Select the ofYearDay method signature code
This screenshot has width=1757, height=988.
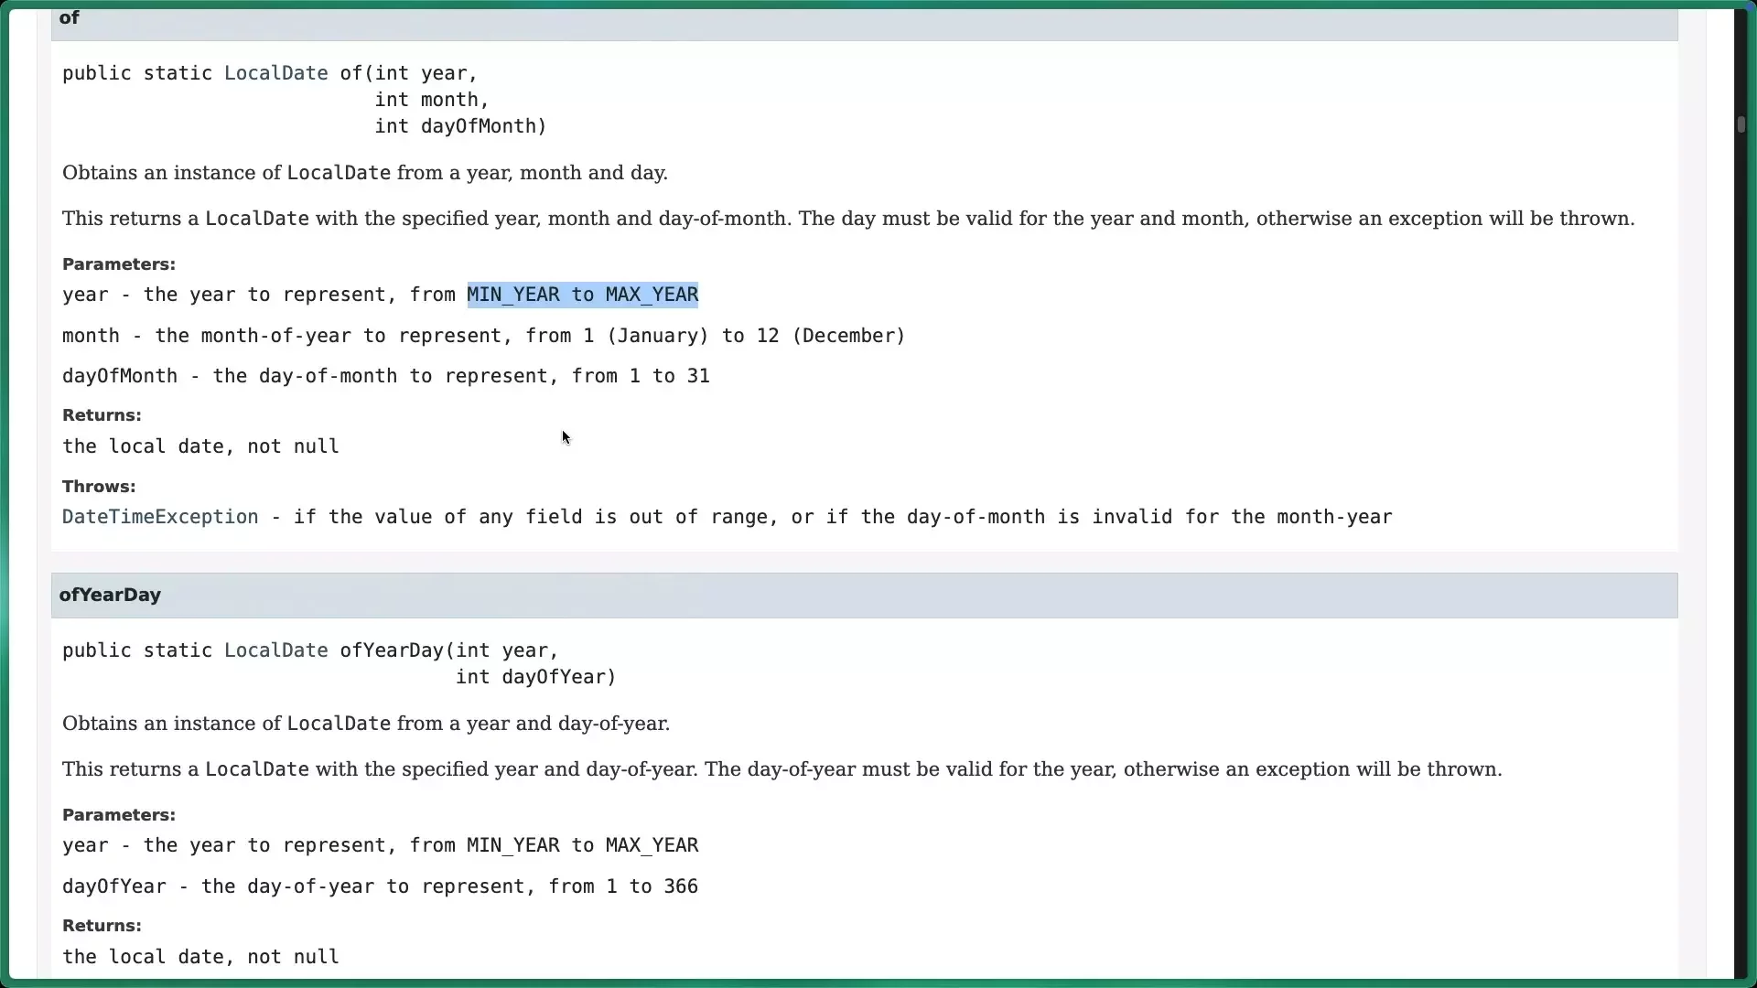(x=339, y=663)
